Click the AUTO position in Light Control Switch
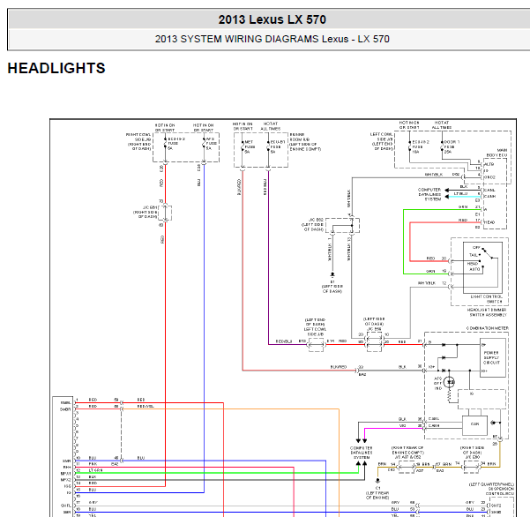Screen dimensions: 530x517 tap(474, 269)
